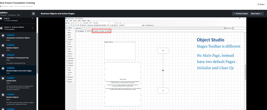Open the Help menu
This screenshot has width=267, height=110.
(x=88, y=21)
